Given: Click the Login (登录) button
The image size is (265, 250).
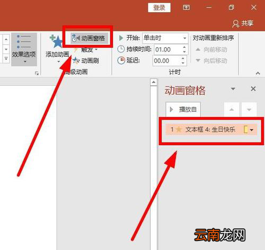Looking at the screenshot, I should click(159, 7).
